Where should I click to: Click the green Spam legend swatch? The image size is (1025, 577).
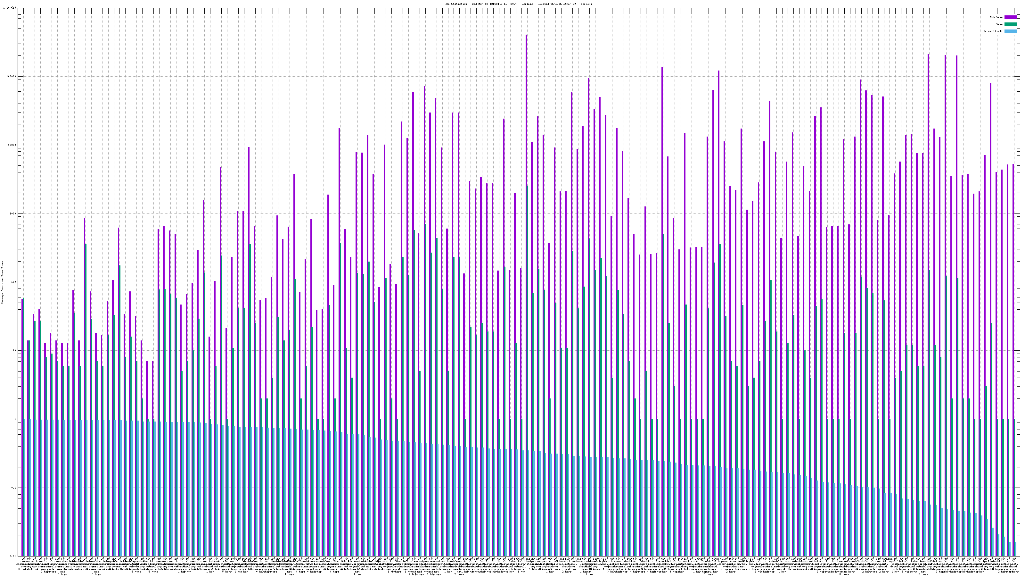(1011, 24)
